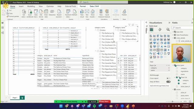The height and width of the screenshot is (109, 194).
Task: Check Chicken in the left slicer
Action: coord(98,30)
